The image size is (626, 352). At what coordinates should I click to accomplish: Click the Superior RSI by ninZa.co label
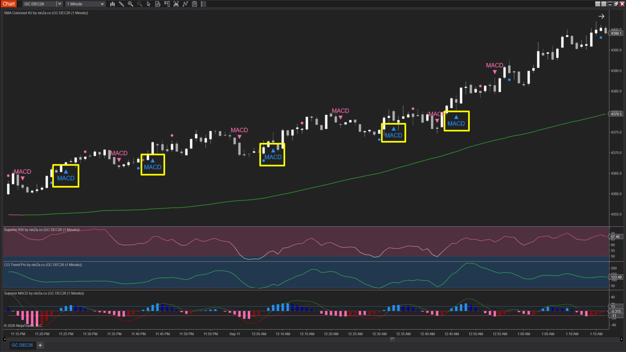coord(42,230)
